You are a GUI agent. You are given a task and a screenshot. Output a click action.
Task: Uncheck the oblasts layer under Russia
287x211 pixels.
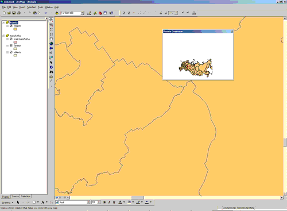11,26
